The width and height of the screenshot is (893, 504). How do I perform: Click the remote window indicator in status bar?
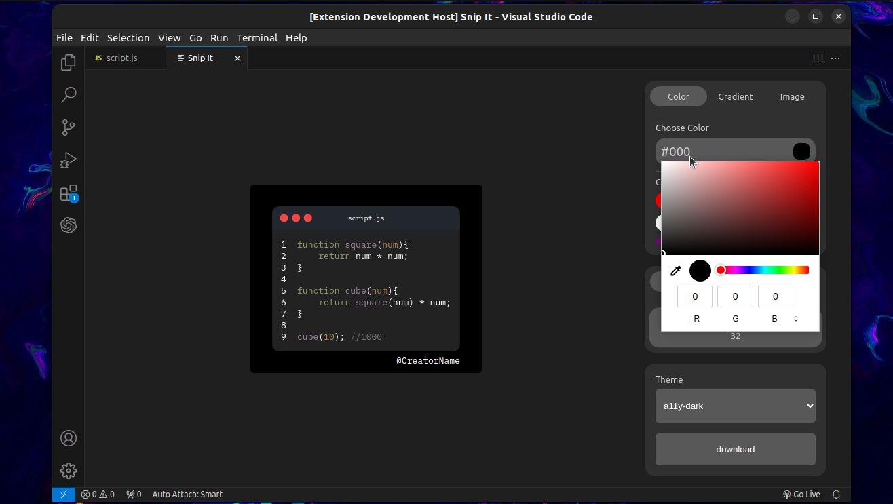point(64,495)
